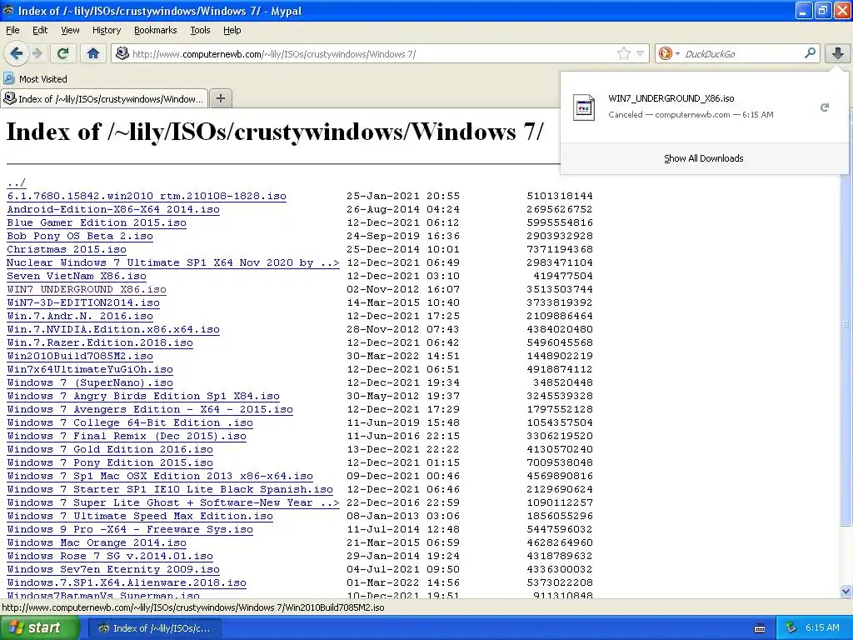Click the scroll down arrow of page scrollbar
853x640 pixels.
click(846, 592)
